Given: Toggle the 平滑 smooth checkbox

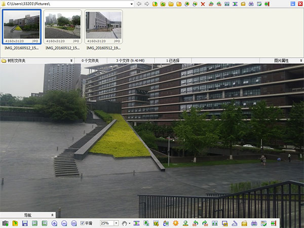Looking at the screenshot, I should 82,223.
